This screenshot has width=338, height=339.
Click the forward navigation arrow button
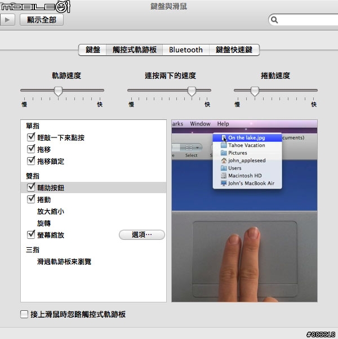click(x=7, y=20)
